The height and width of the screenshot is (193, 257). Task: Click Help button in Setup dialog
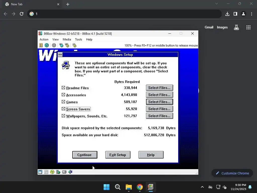point(151,155)
